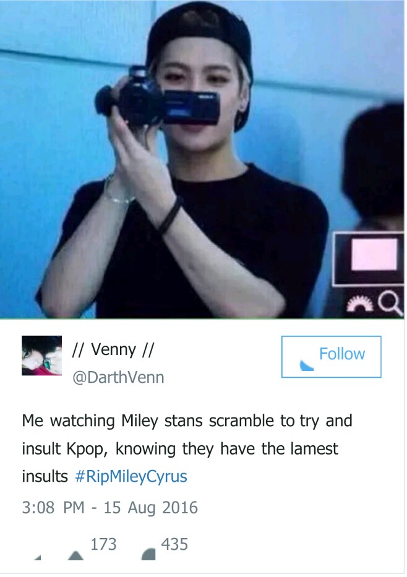Click the reply icon at the bottom left
Screen dimensions: 407x577
coord(37,557)
